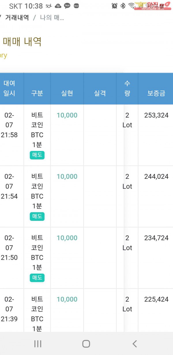Tap the Wear notification icon
173x355 pixels.
(x=76, y=6)
